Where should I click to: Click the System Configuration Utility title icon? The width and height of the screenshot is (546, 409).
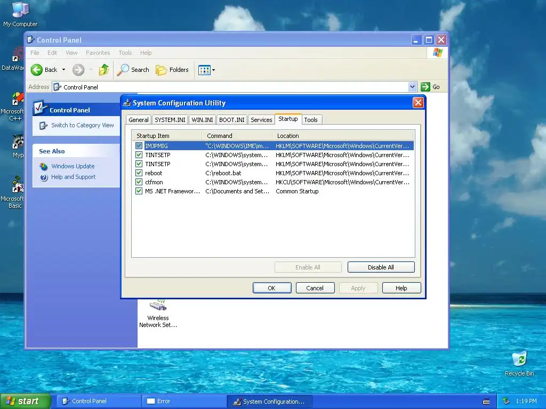(x=127, y=103)
